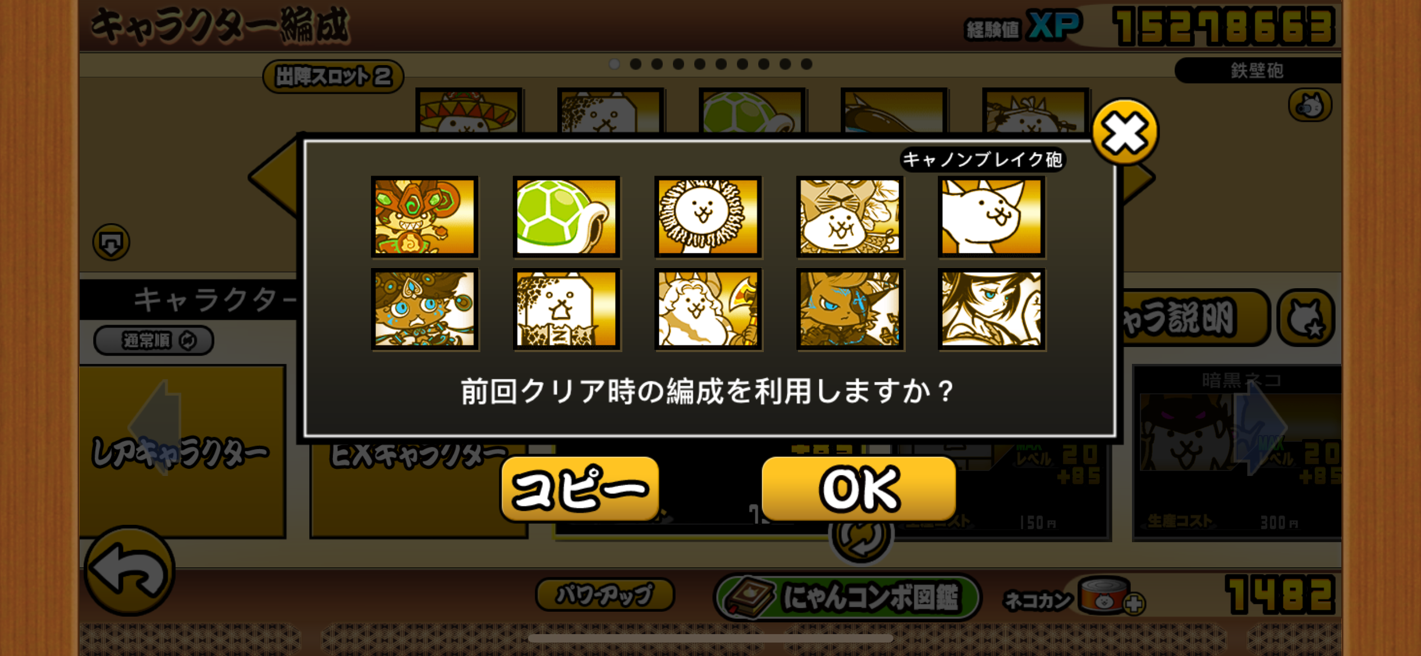
Task: Open the favorite cat star icon
Action: (x=1306, y=318)
